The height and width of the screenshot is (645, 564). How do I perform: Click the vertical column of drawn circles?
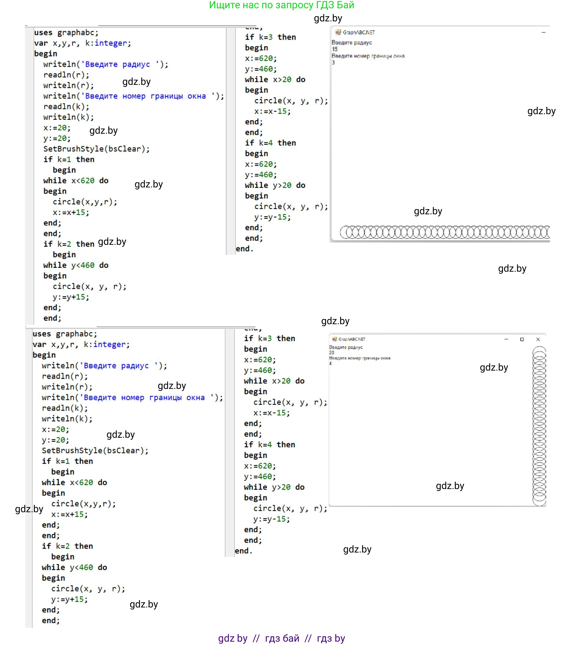point(539,426)
